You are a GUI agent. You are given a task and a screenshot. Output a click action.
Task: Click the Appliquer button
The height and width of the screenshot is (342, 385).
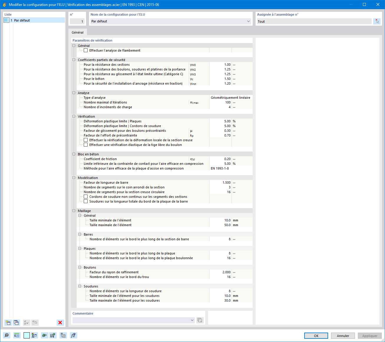[x=370, y=336]
